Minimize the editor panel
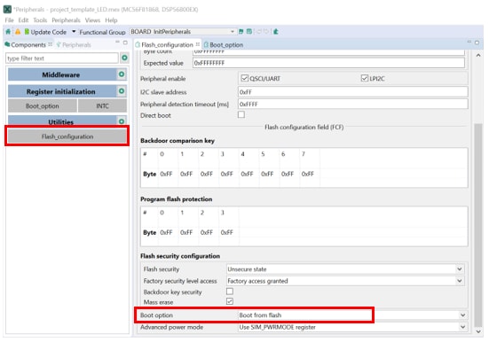 (x=469, y=42)
